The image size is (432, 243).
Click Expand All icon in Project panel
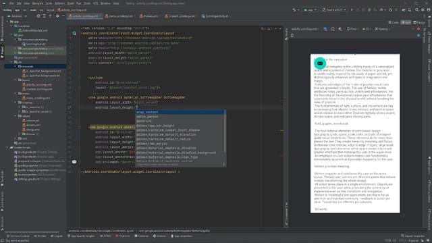[44, 16]
